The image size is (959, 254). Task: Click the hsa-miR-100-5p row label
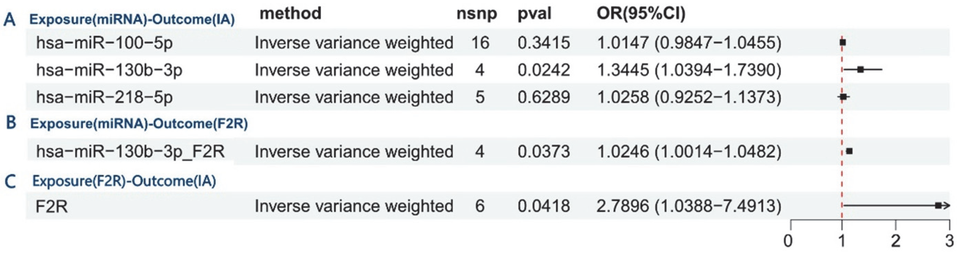click(x=104, y=43)
